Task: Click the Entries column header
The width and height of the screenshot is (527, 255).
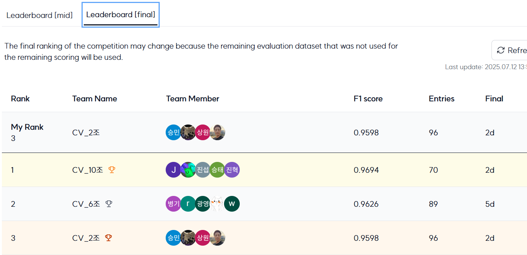Action: [x=442, y=99]
